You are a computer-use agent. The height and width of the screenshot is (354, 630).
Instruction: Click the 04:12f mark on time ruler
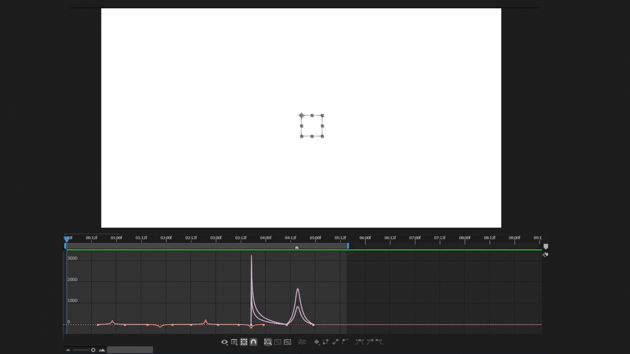point(290,238)
